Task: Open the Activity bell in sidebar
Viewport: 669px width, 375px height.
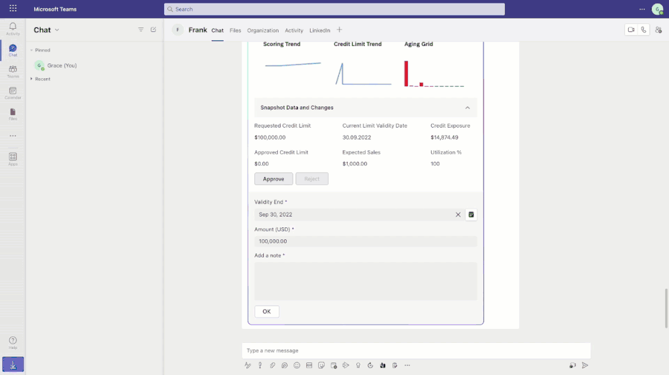Action: [13, 29]
